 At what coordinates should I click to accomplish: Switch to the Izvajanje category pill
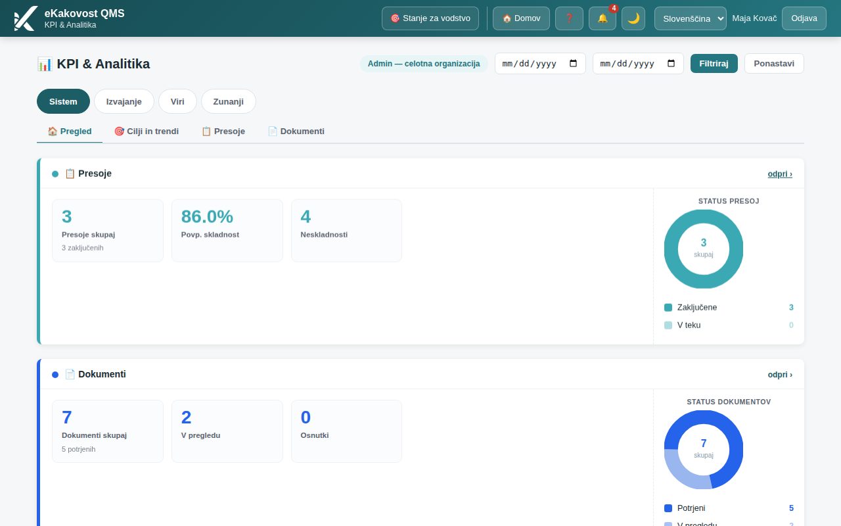124,101
